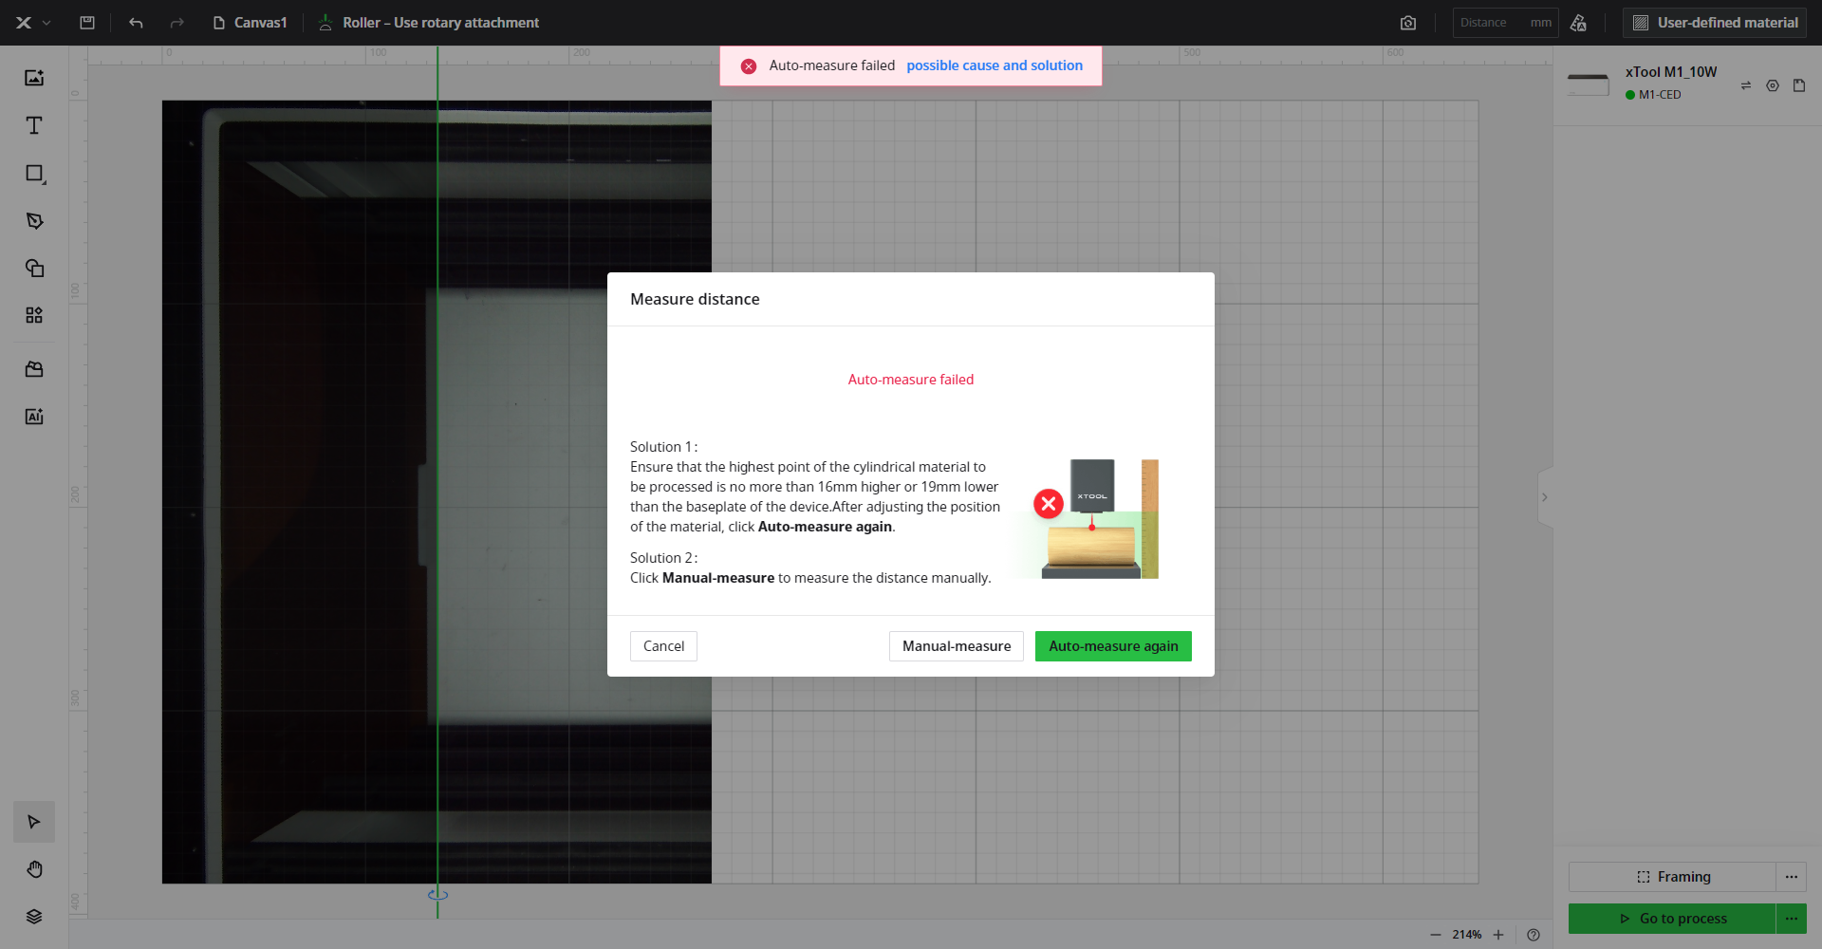The image size is (1822, 949).
Task: Select the Pen vector tool
Action: pos(34,221)
